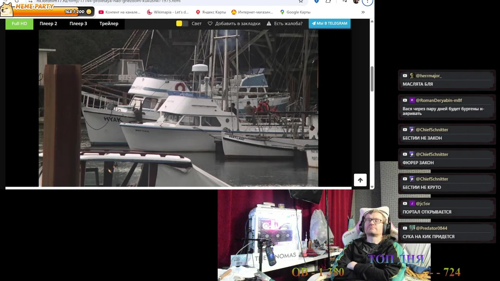Click the scrollbar down arrow

click(x=372, y=187)
